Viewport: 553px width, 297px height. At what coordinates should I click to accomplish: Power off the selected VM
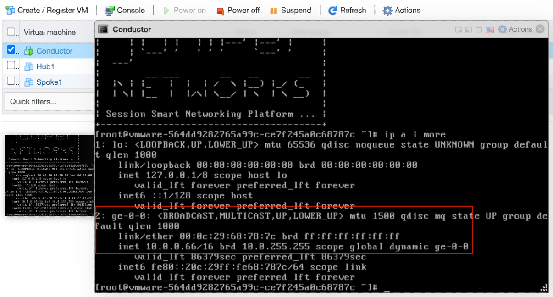[238, 10]
